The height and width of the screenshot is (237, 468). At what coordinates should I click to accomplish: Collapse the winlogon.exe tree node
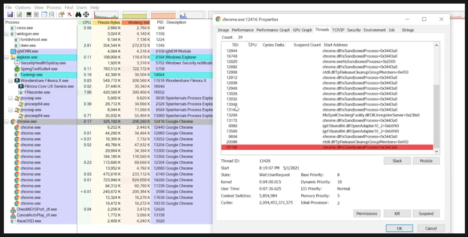coord(7,34)
